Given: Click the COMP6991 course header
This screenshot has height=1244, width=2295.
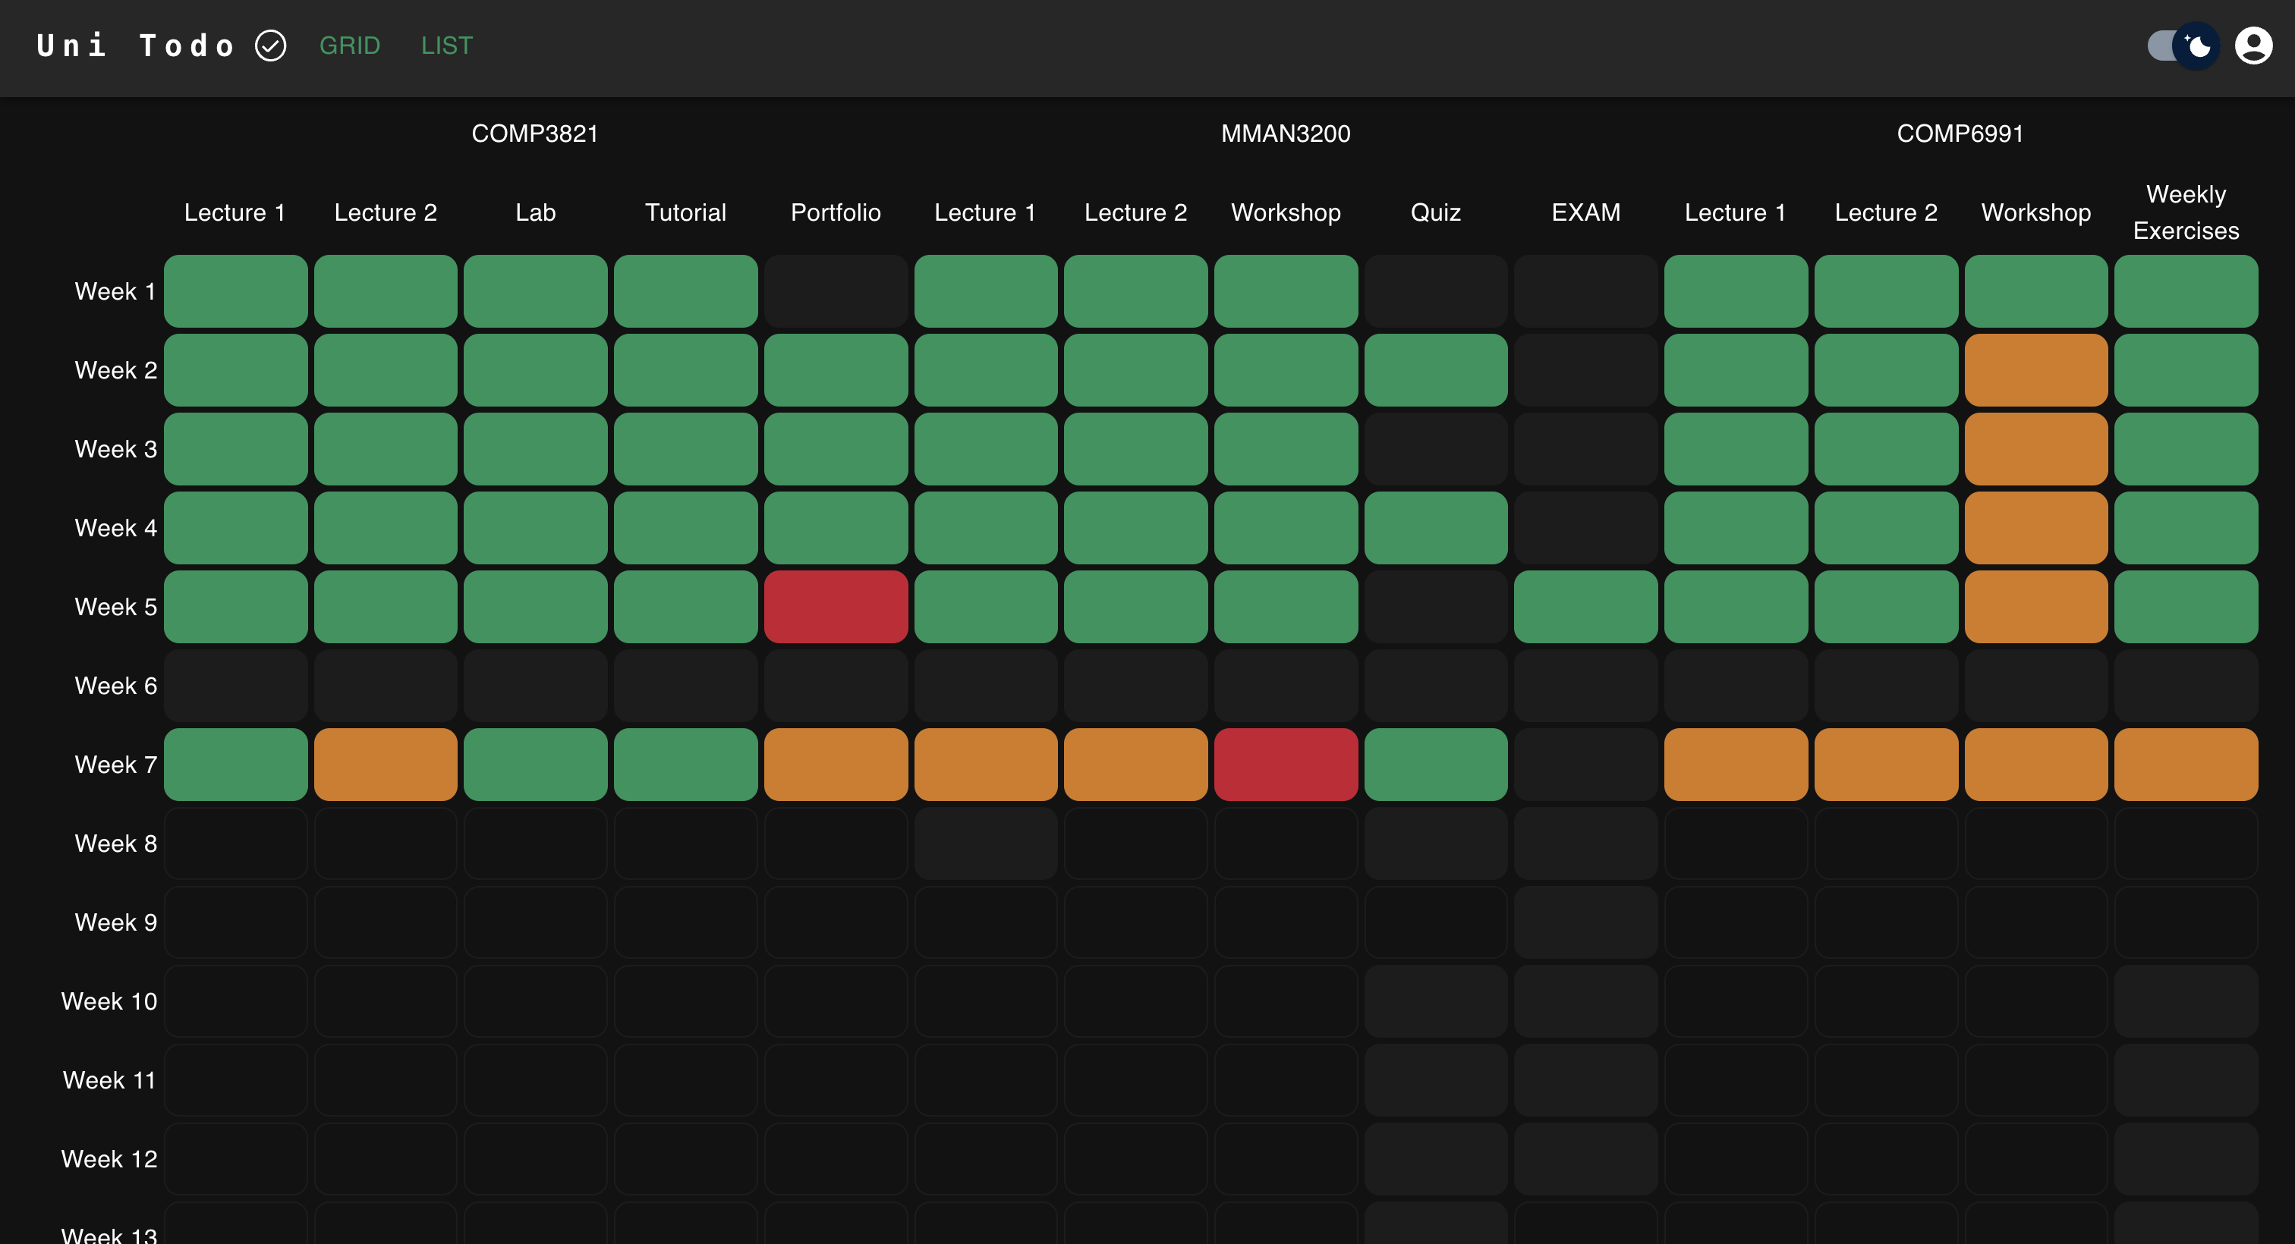Looking at the screenshot, I should 1959,134.
